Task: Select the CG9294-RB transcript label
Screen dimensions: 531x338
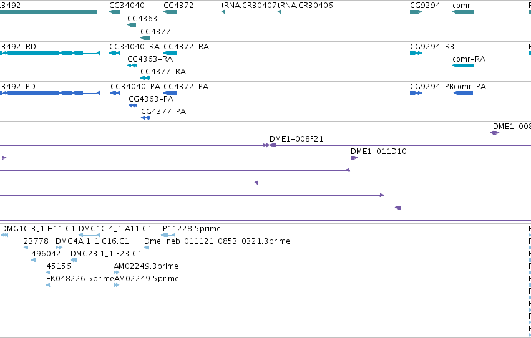Action: pos(432,46)
